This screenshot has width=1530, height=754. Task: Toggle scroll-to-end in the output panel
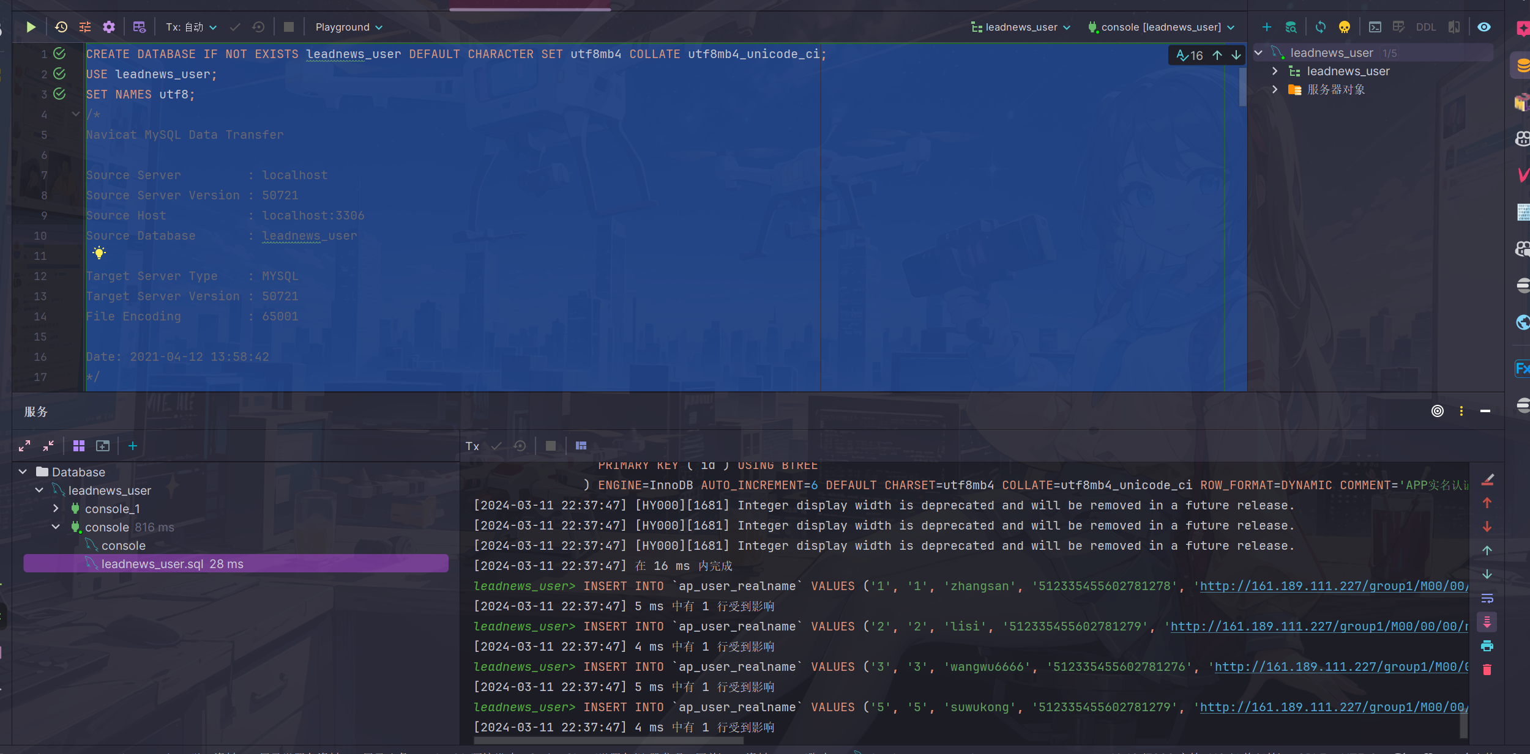pyautogui.click(x=1487, y=622)
